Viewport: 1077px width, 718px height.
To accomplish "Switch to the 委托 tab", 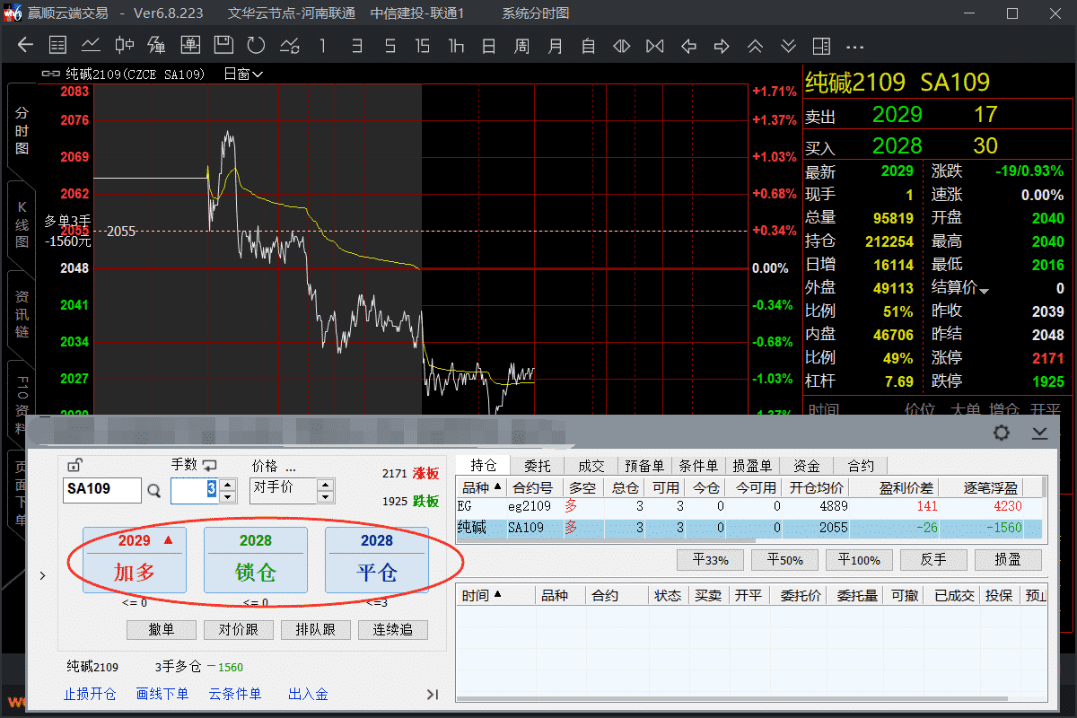I will point(538,466).
